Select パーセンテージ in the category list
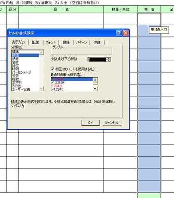The height and width of the screenshot is (198, 174). point(25,72)
